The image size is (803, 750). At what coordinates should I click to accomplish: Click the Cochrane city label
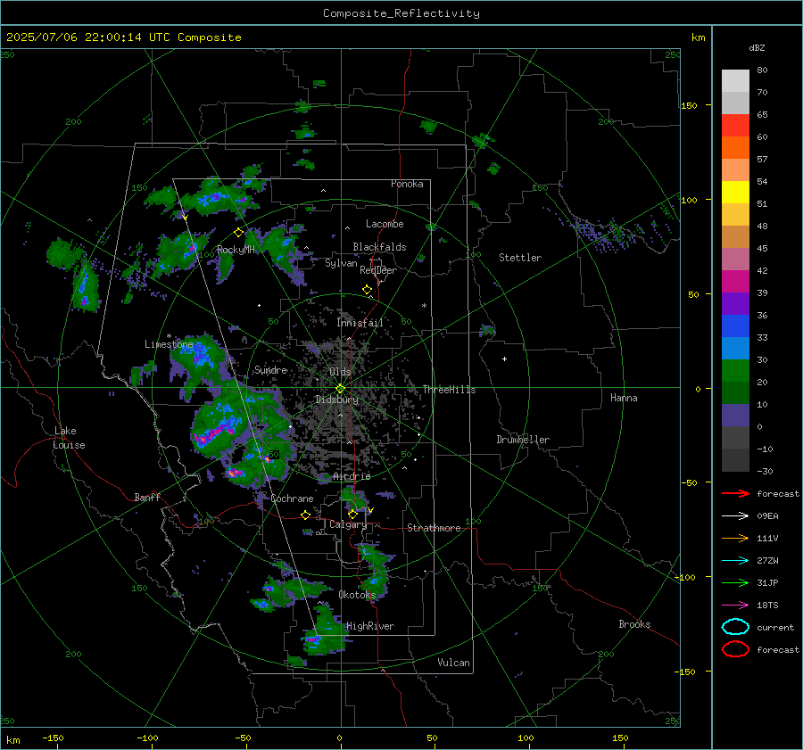pos(292,499)
